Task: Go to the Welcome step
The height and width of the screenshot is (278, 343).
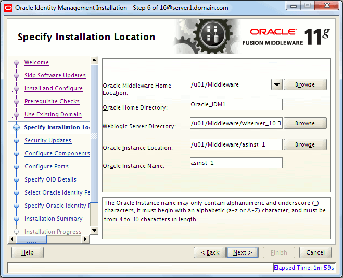Action: [36, 62]
